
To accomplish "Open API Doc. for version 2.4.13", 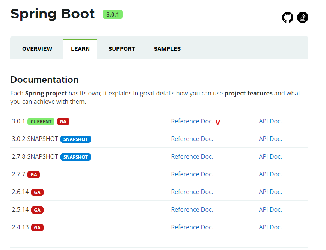I will coord(270,227).
